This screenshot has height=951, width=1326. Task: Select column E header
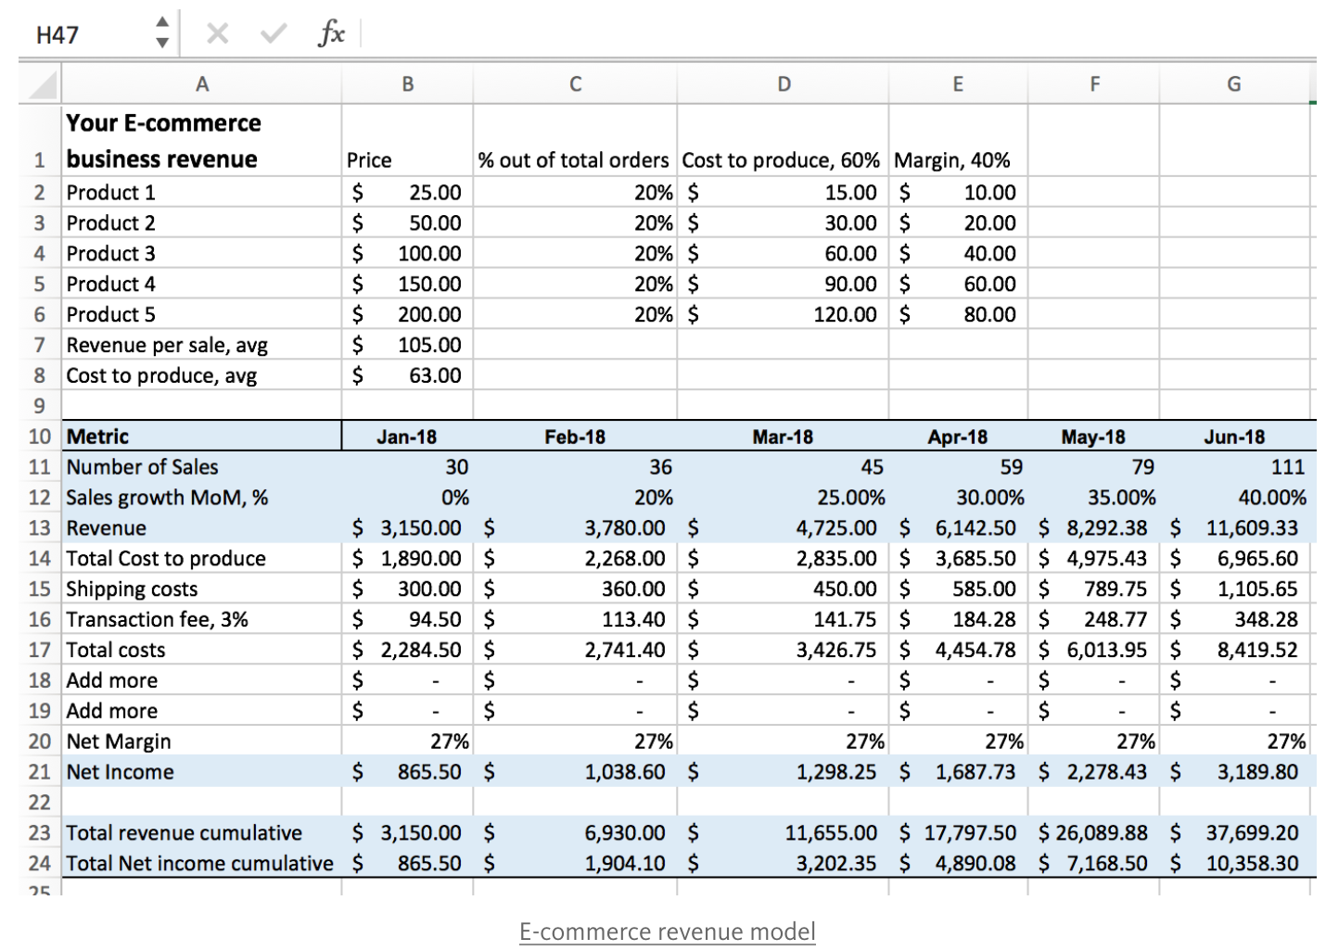(958, 84)
